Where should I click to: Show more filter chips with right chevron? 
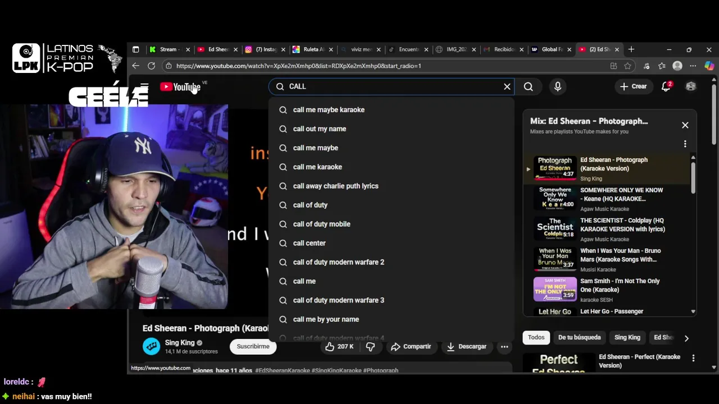(x=686, y=338)
